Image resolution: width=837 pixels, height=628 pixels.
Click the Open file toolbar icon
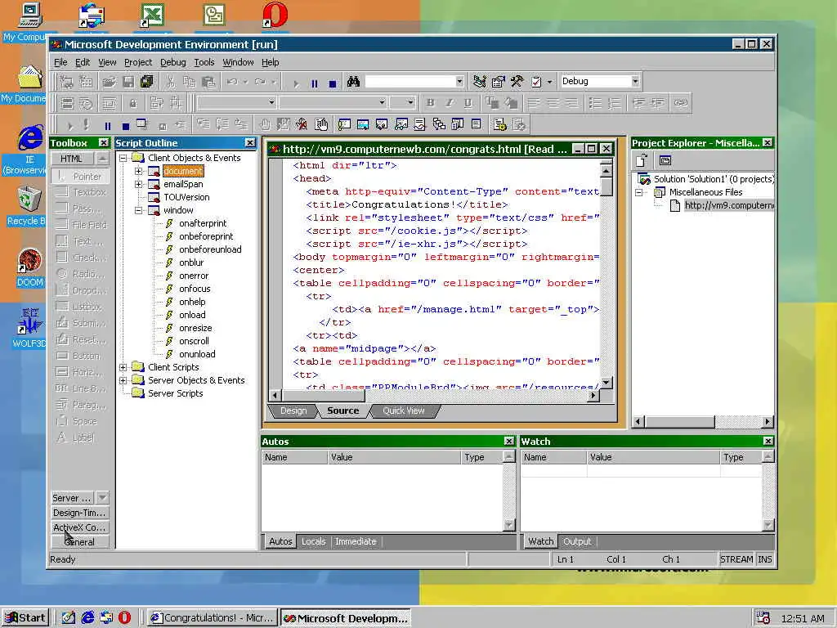click(x=109, y=82)
